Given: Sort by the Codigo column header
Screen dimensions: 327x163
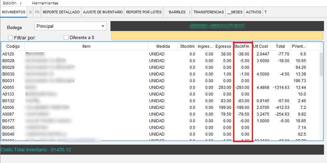Looking at the screenshot, I should point(13,46).
